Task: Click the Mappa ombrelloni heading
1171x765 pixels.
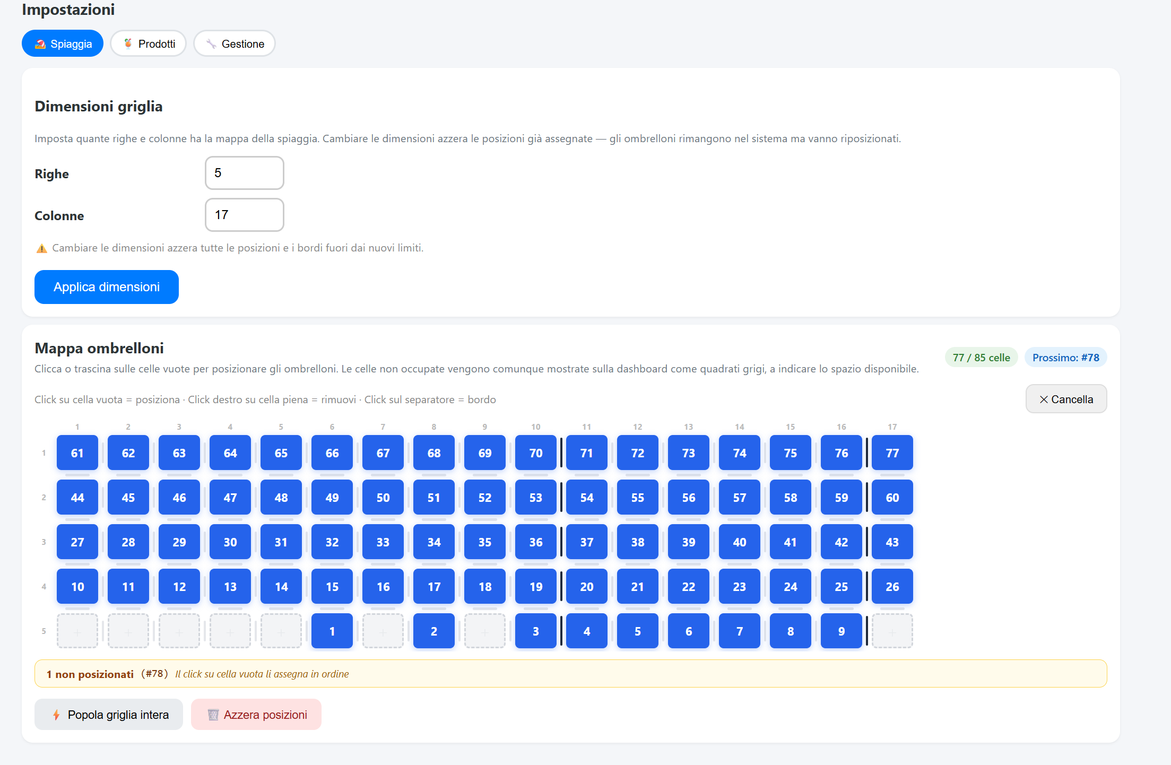Action: coord(99,348)
